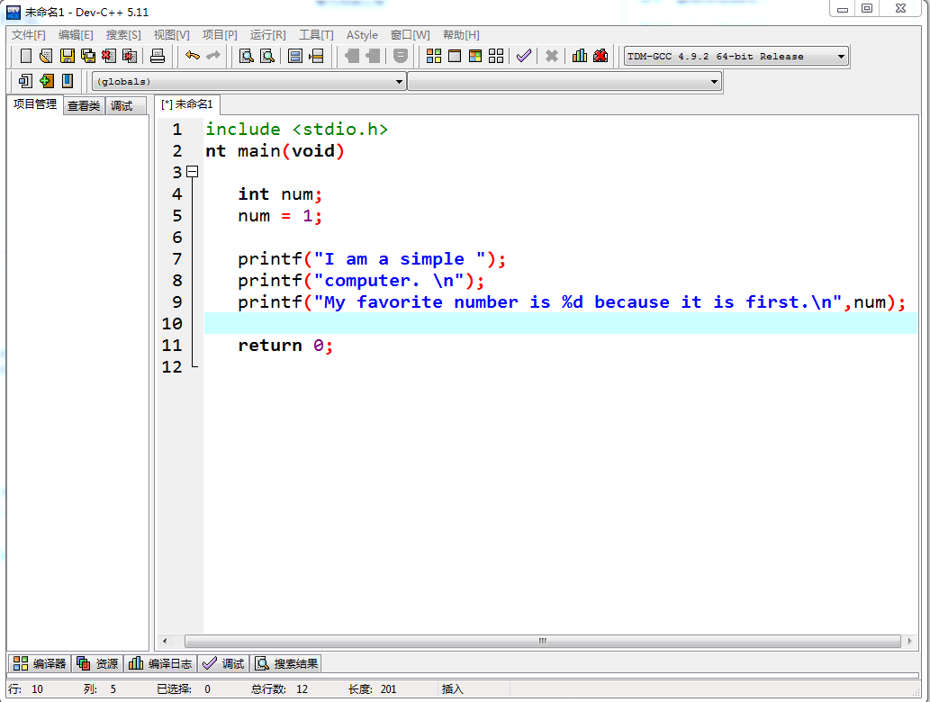Click the Close All files icon
This screenshot has height=702, width=930.
130,56
